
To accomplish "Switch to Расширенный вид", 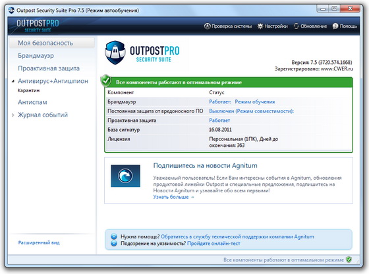I will coord(39,243).
